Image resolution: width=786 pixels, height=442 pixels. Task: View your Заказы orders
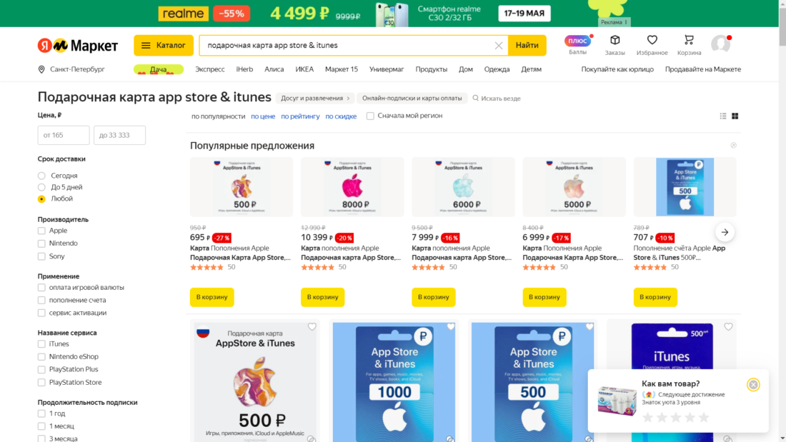pos(615,44)
